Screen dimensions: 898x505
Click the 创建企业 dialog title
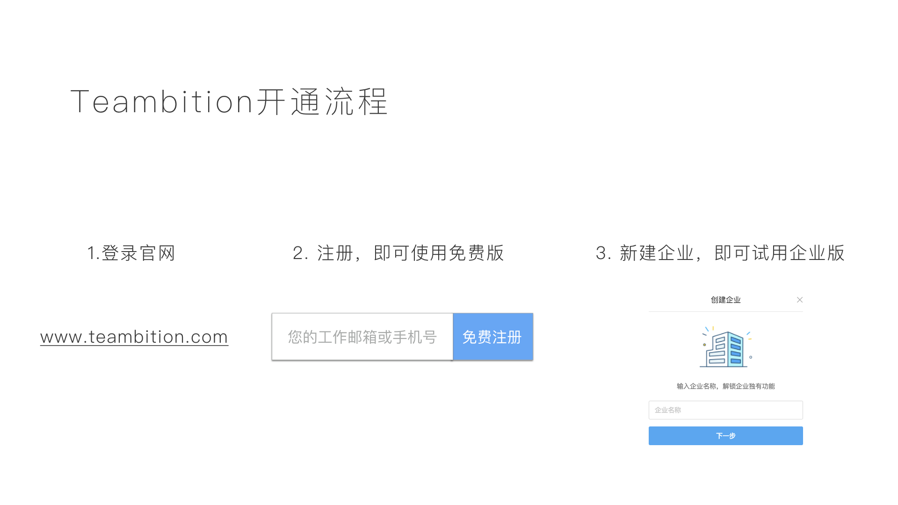(725, 300)
